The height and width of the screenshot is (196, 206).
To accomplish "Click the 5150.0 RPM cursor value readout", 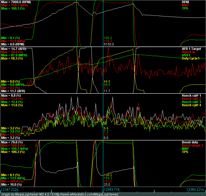I will (x=109, y=44).
